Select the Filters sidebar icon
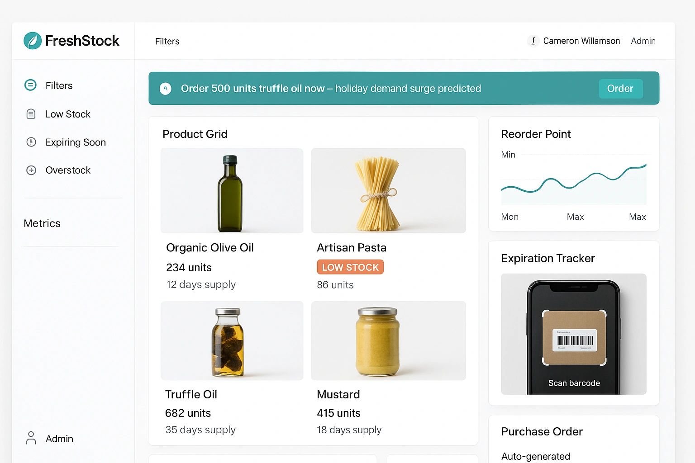 [30, 85]
